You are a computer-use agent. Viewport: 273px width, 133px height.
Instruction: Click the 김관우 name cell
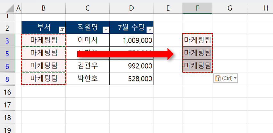coord(87,66)
